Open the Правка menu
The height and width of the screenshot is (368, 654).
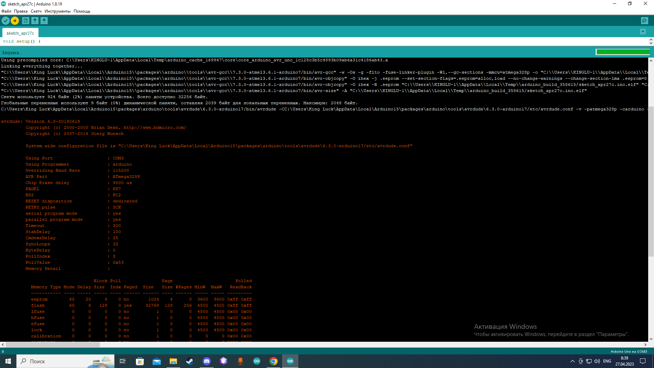[x=21, y=11]
